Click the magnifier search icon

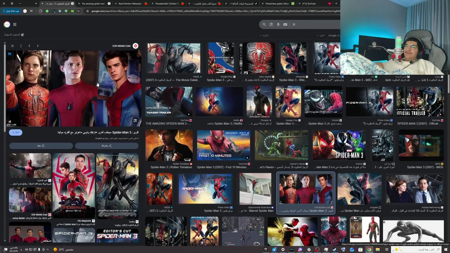tap(264, 24)
